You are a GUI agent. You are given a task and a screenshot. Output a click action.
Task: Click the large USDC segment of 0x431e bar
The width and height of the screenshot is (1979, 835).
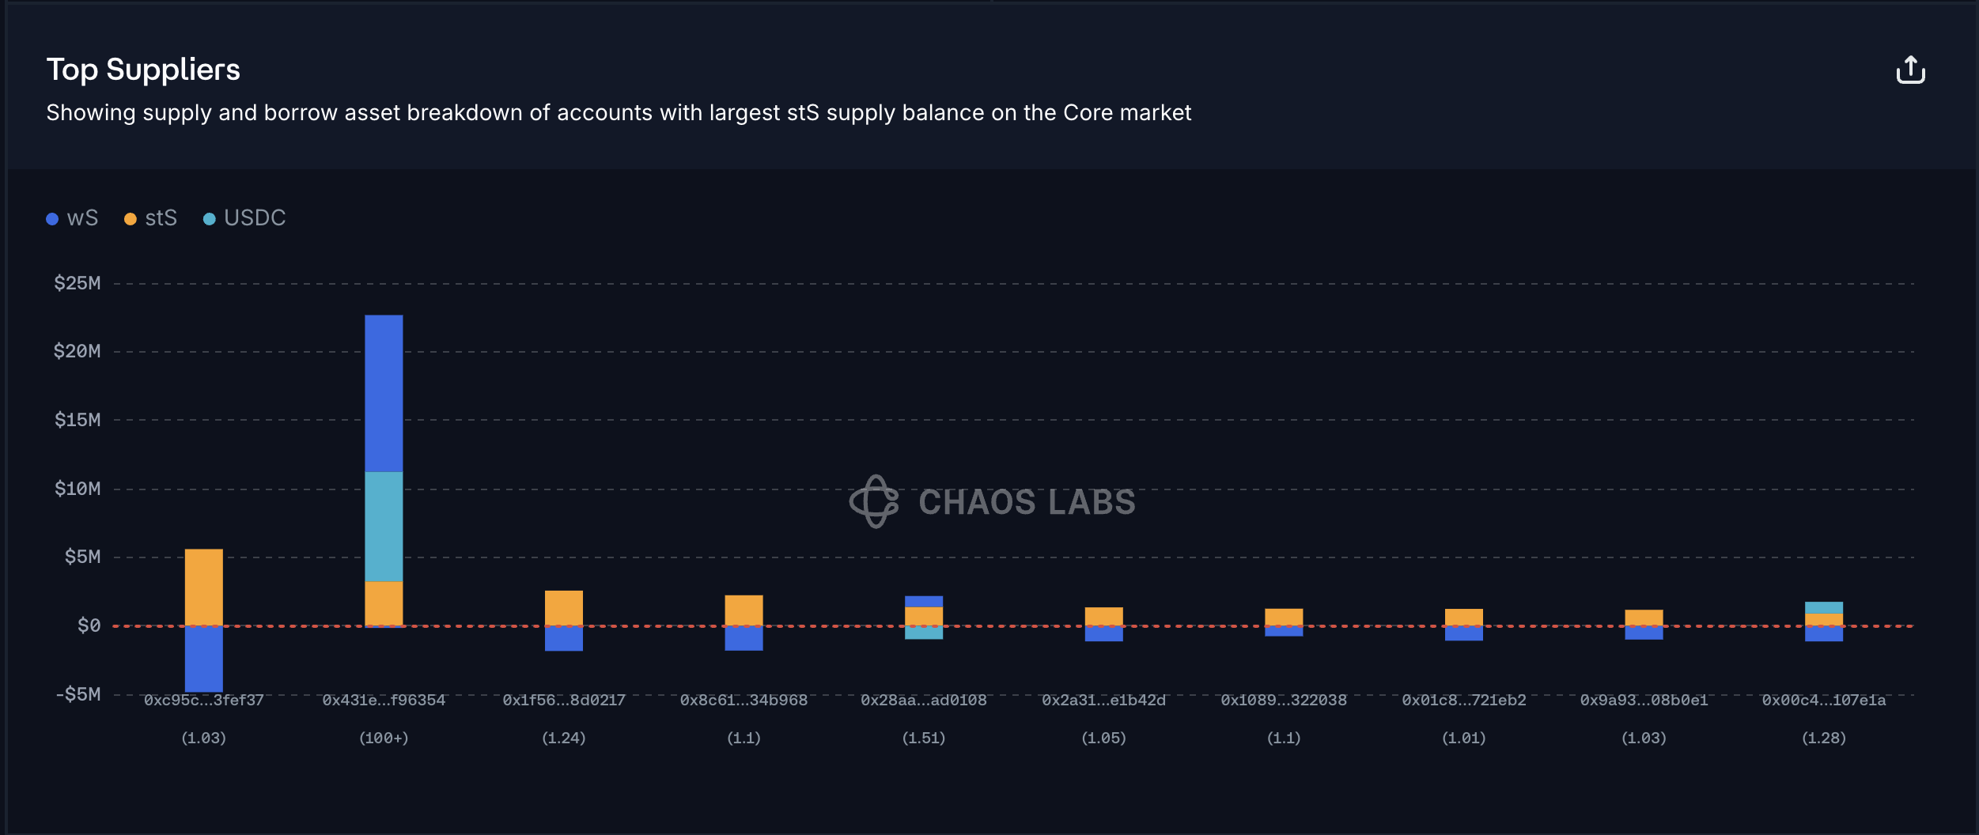tap(384, 527)
